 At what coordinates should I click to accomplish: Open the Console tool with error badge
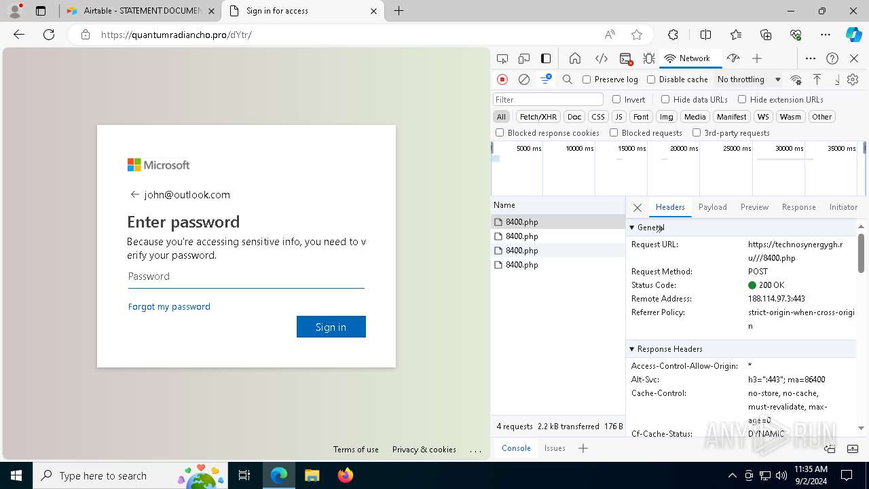point(626,58)
